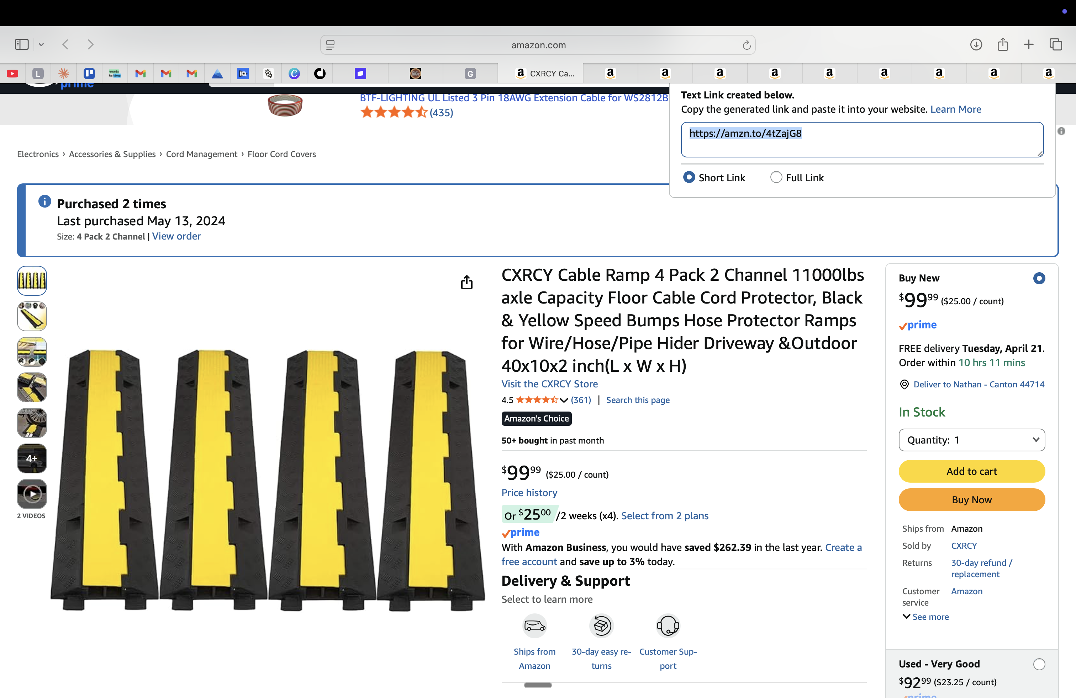This screenshot has height=698, width=1076.
Task: Go forward with the browser forward arrow
Action: click(90, 44)
